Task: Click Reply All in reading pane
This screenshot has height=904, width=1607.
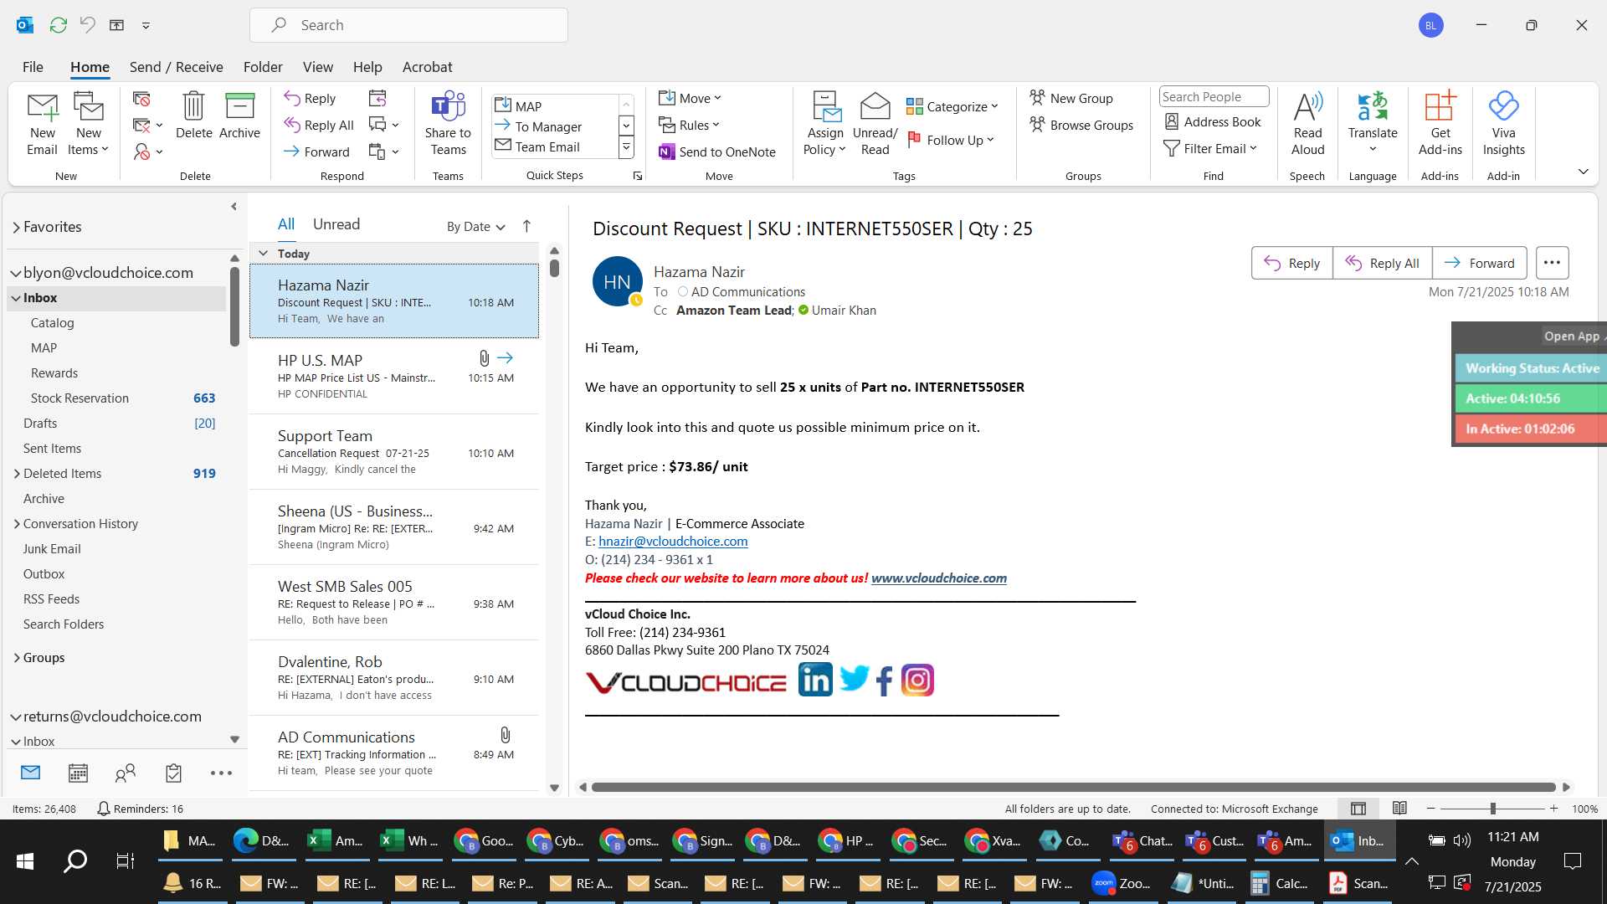Action: pyautogui.click(x=1382, y=263)
